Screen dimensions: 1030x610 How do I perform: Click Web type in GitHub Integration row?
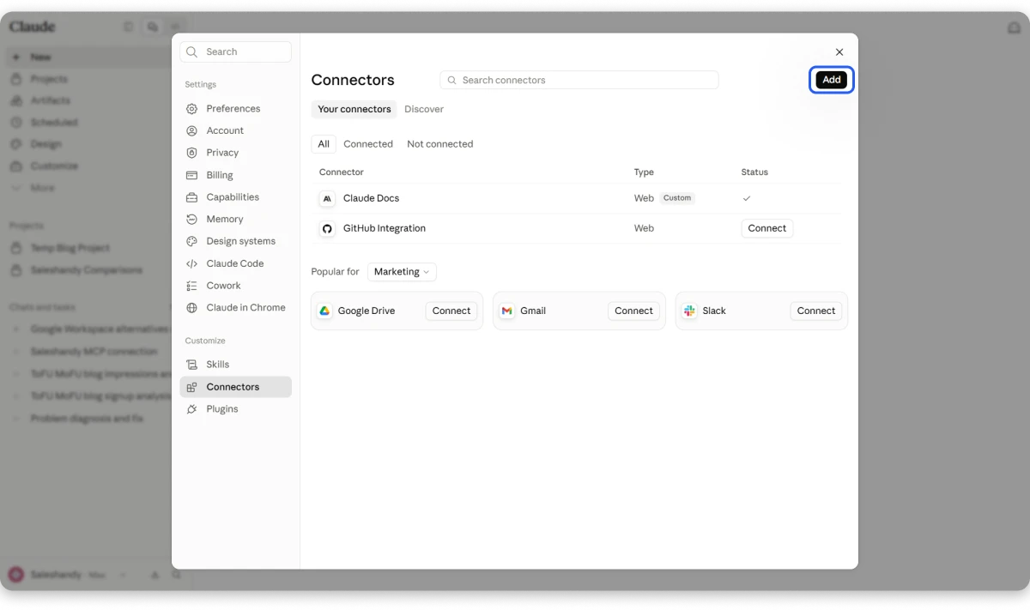[644, 228]
